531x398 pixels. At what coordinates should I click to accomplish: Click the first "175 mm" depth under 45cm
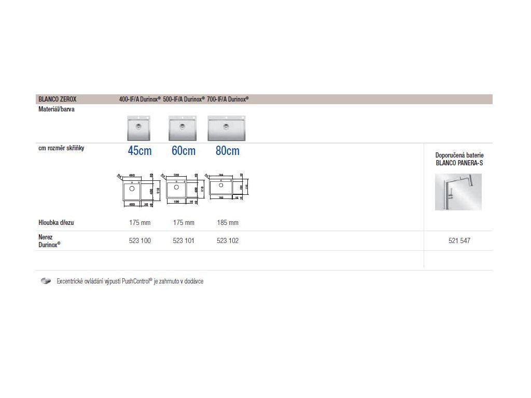(140, 223)
